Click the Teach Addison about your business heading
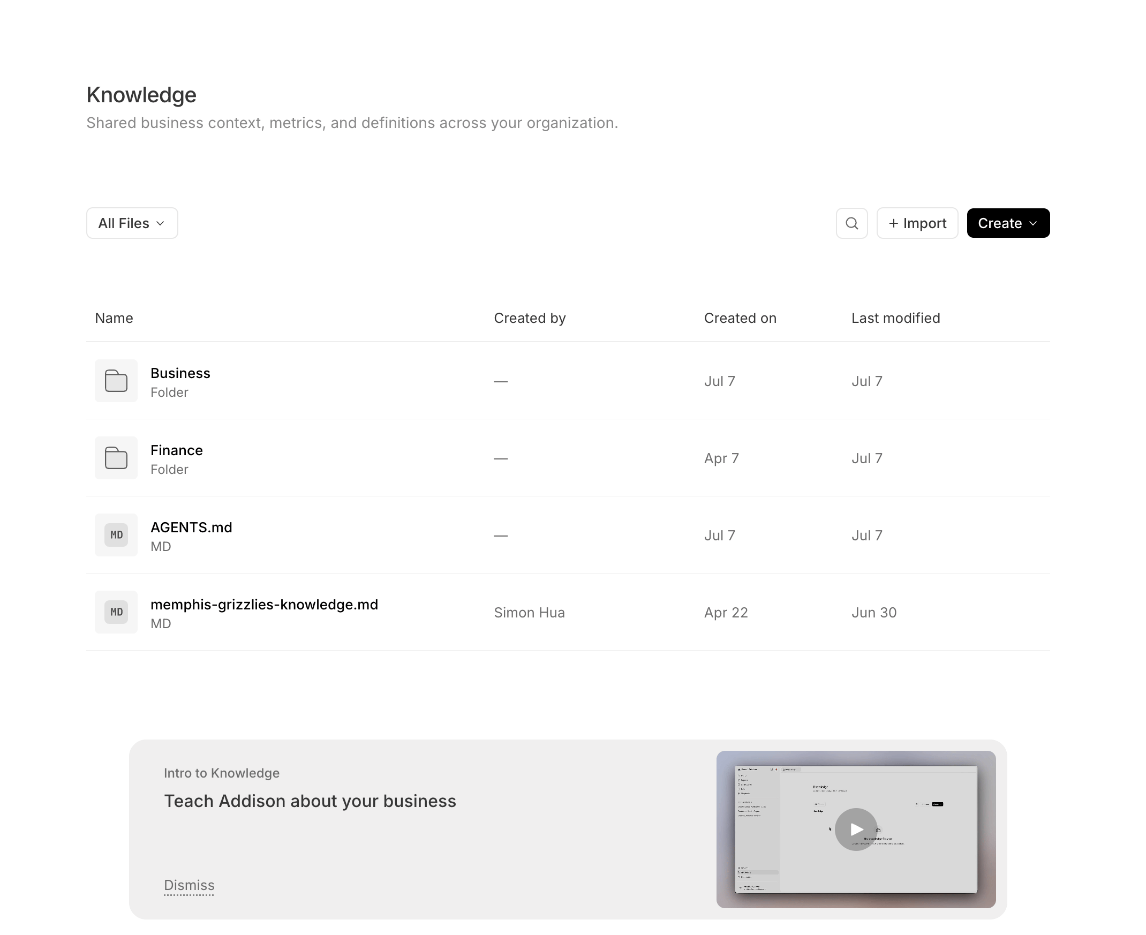 [310, 802]
